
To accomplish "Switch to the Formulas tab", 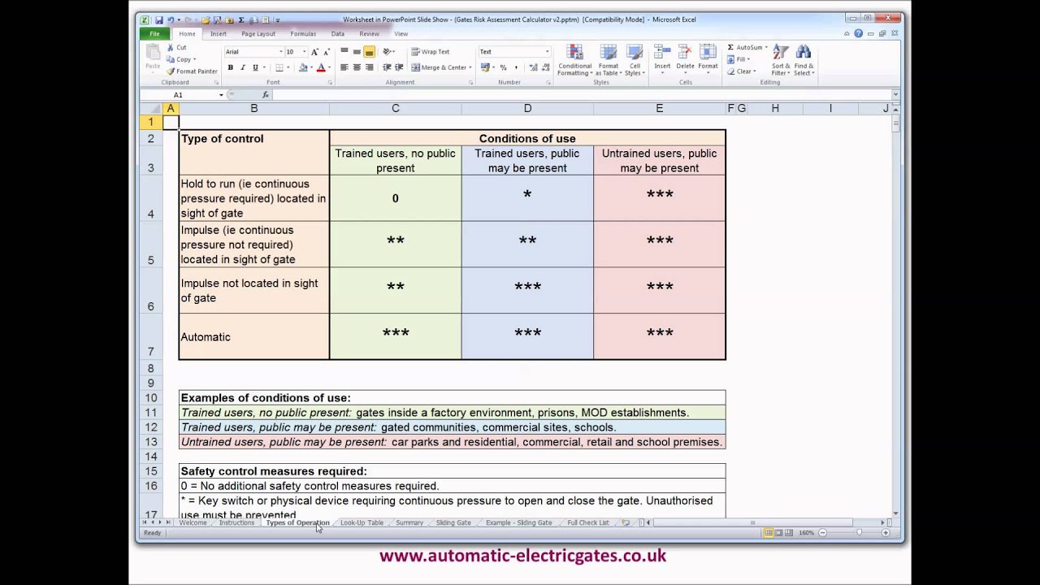I will (x=303, y=34).
